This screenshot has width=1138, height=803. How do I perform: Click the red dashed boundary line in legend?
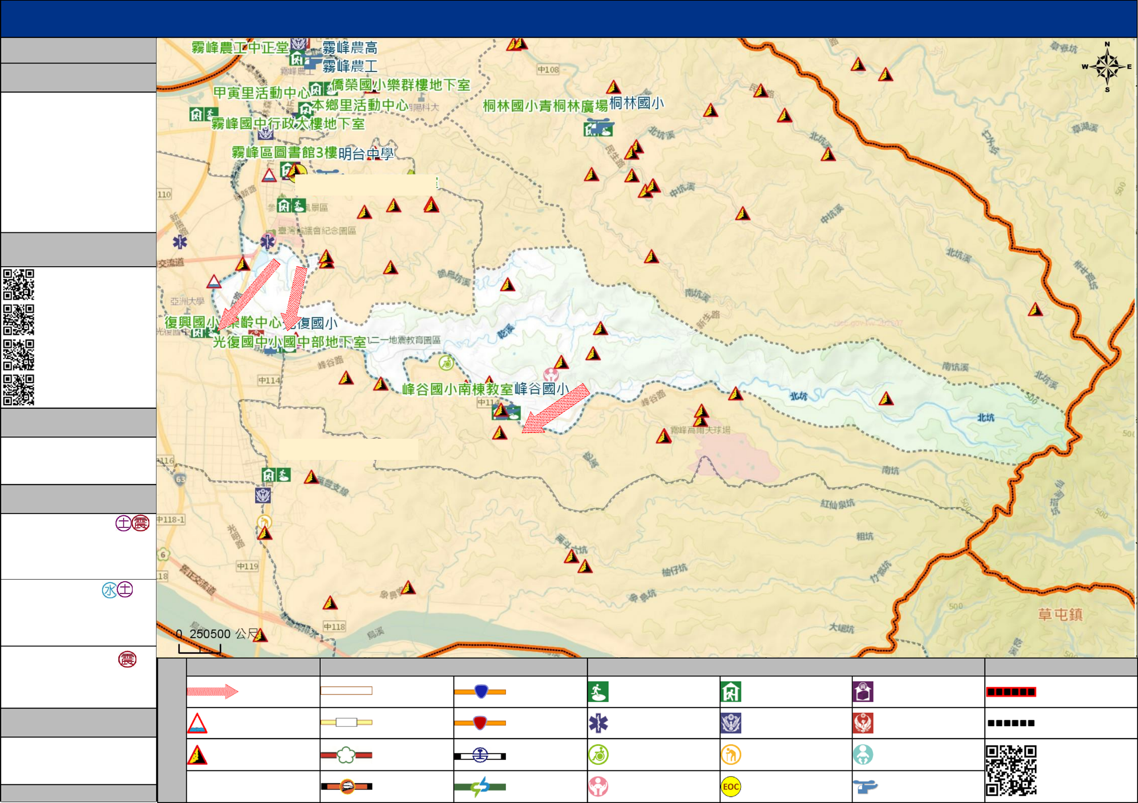(x=1011, y=691)
